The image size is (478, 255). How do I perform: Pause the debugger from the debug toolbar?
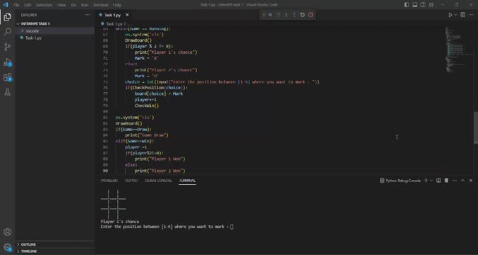[270, 15]
